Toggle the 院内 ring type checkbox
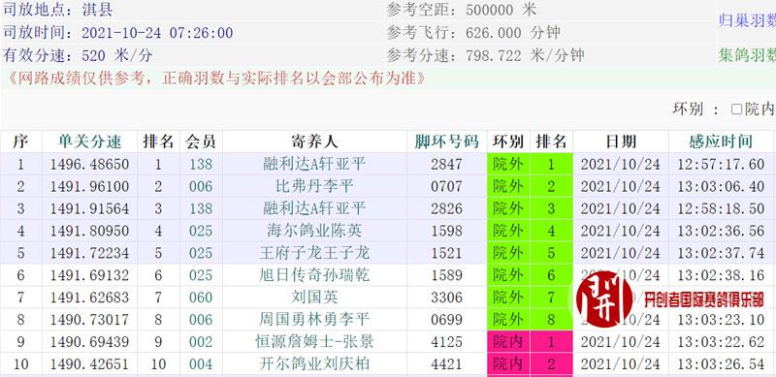This screenshot has height=377, width=776. (736, 109)
